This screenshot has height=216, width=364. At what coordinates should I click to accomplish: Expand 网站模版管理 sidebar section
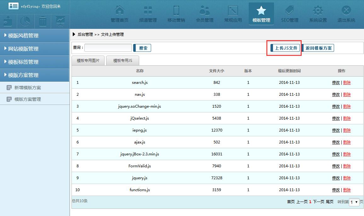click(35, 49)
